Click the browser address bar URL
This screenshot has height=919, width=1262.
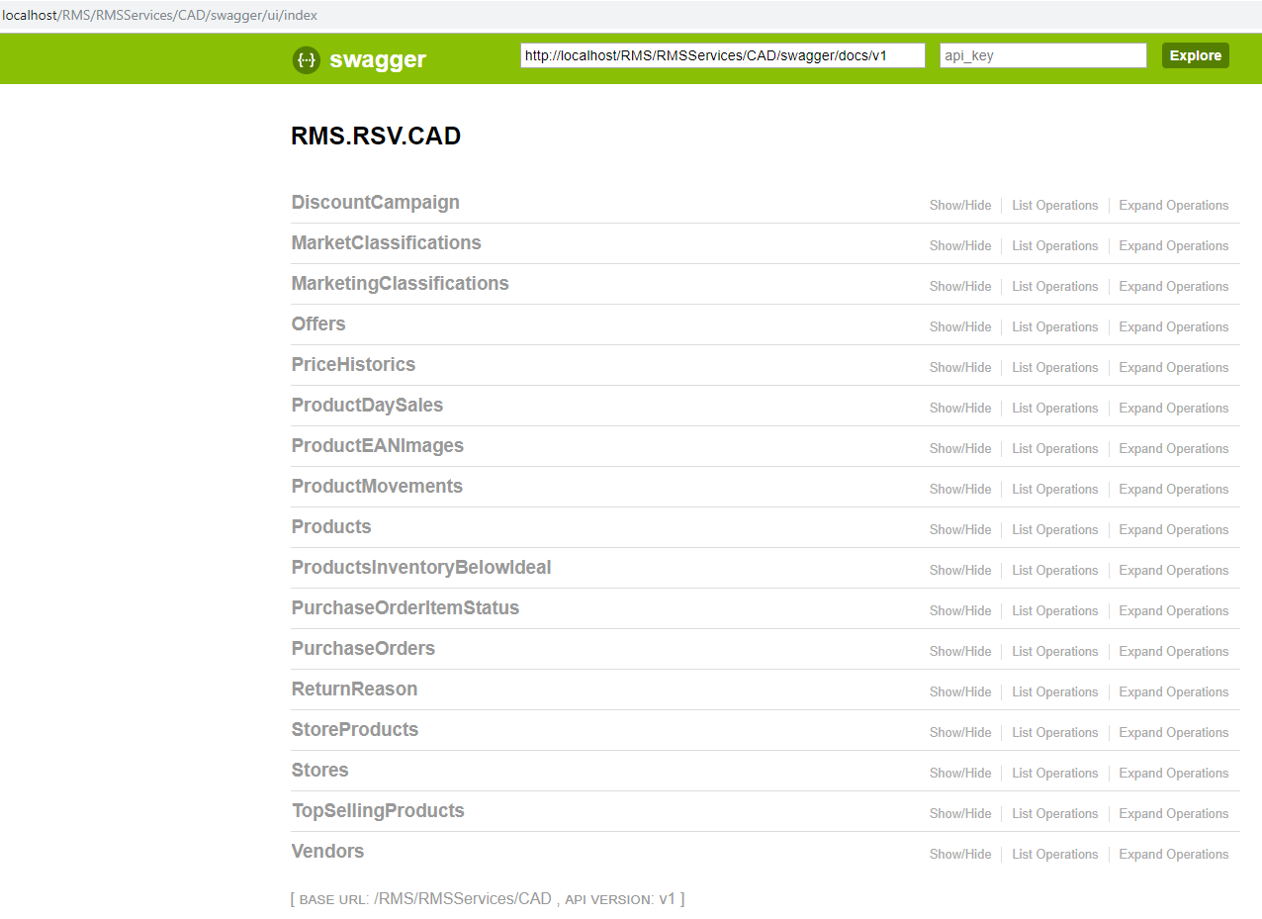(159, 15)
